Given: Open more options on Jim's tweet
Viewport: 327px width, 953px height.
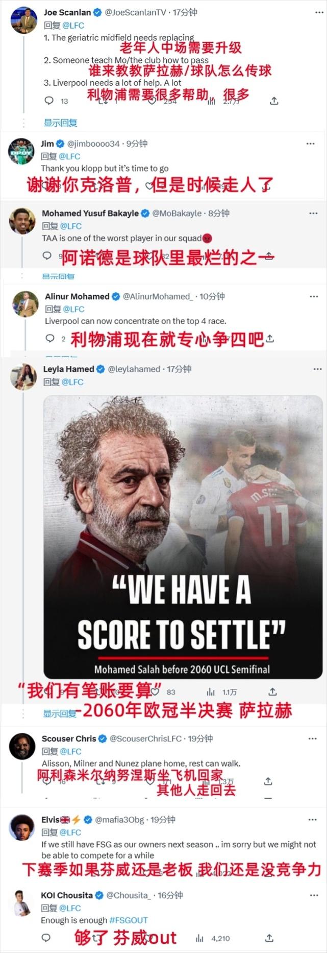Looking at the screenshot, I should [310, 144].
